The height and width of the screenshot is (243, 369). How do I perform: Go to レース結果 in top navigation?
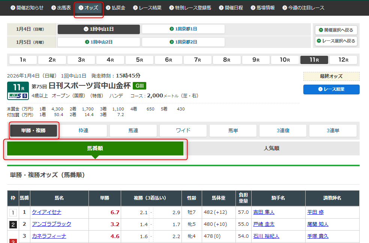[147, 8]
